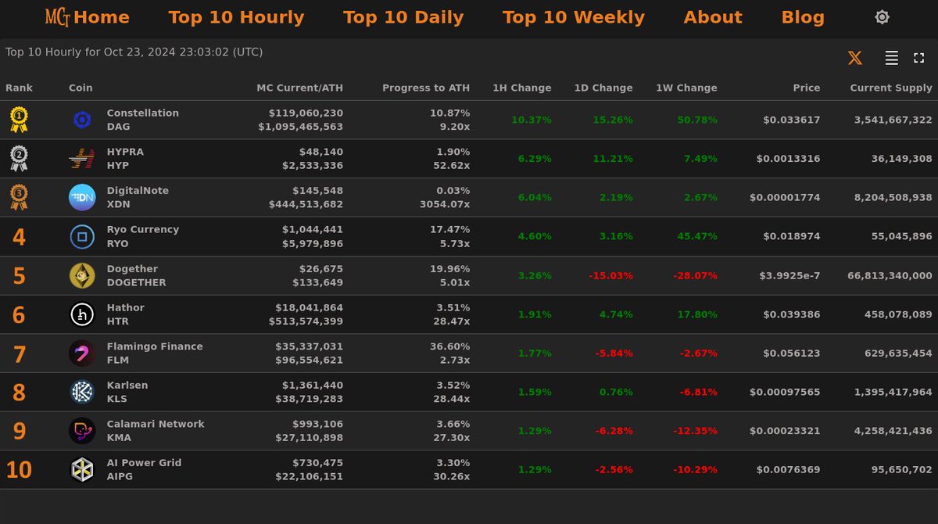This screenshot has width=938, height=524.
Task: Click the AI Power Grid coin logo
Action: pos(82,470)
